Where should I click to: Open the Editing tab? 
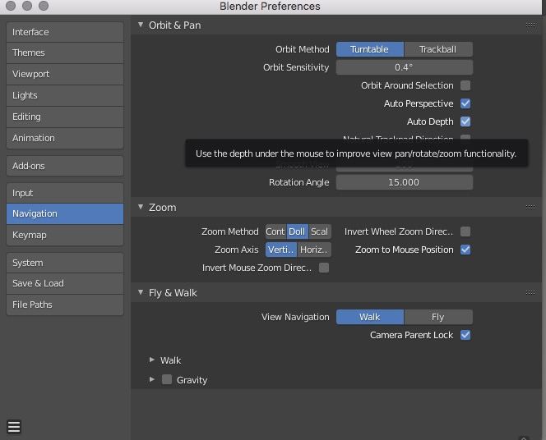point(65,117)
